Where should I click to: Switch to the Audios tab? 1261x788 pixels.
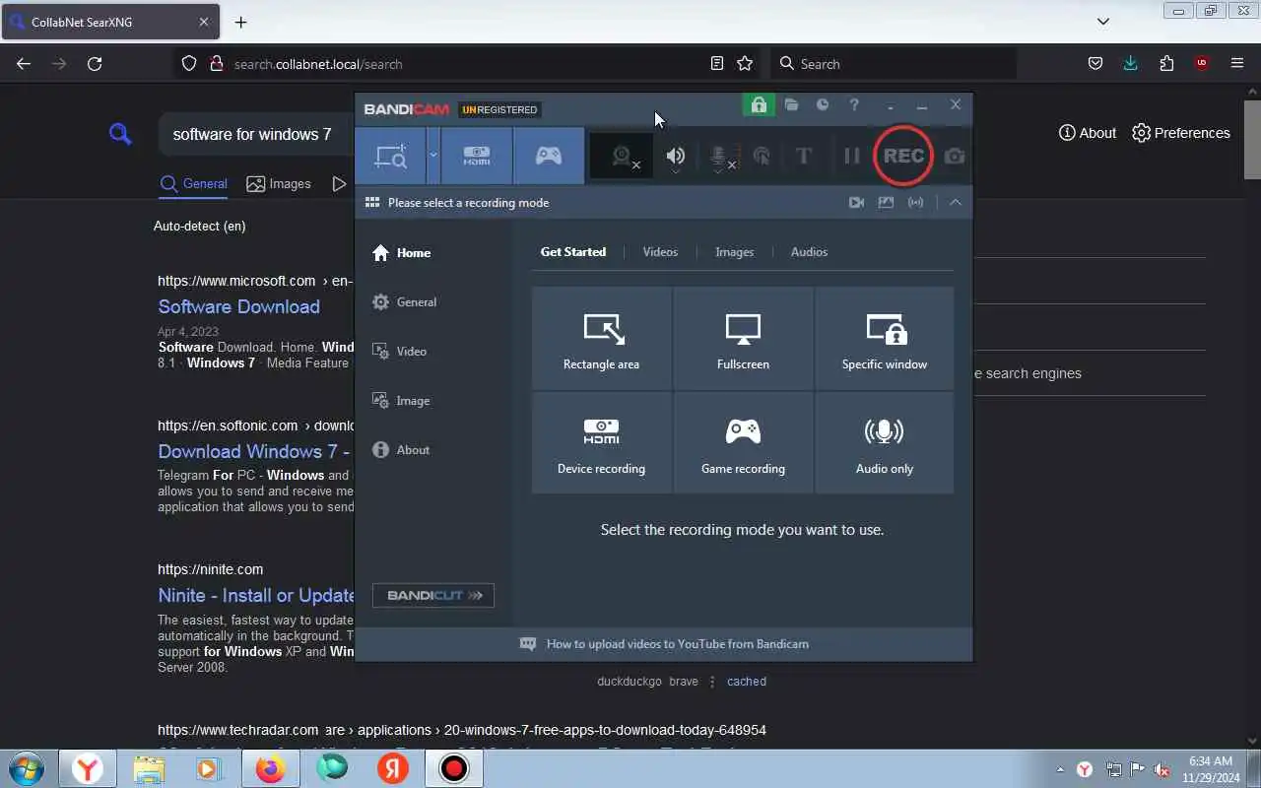point(809,252)
